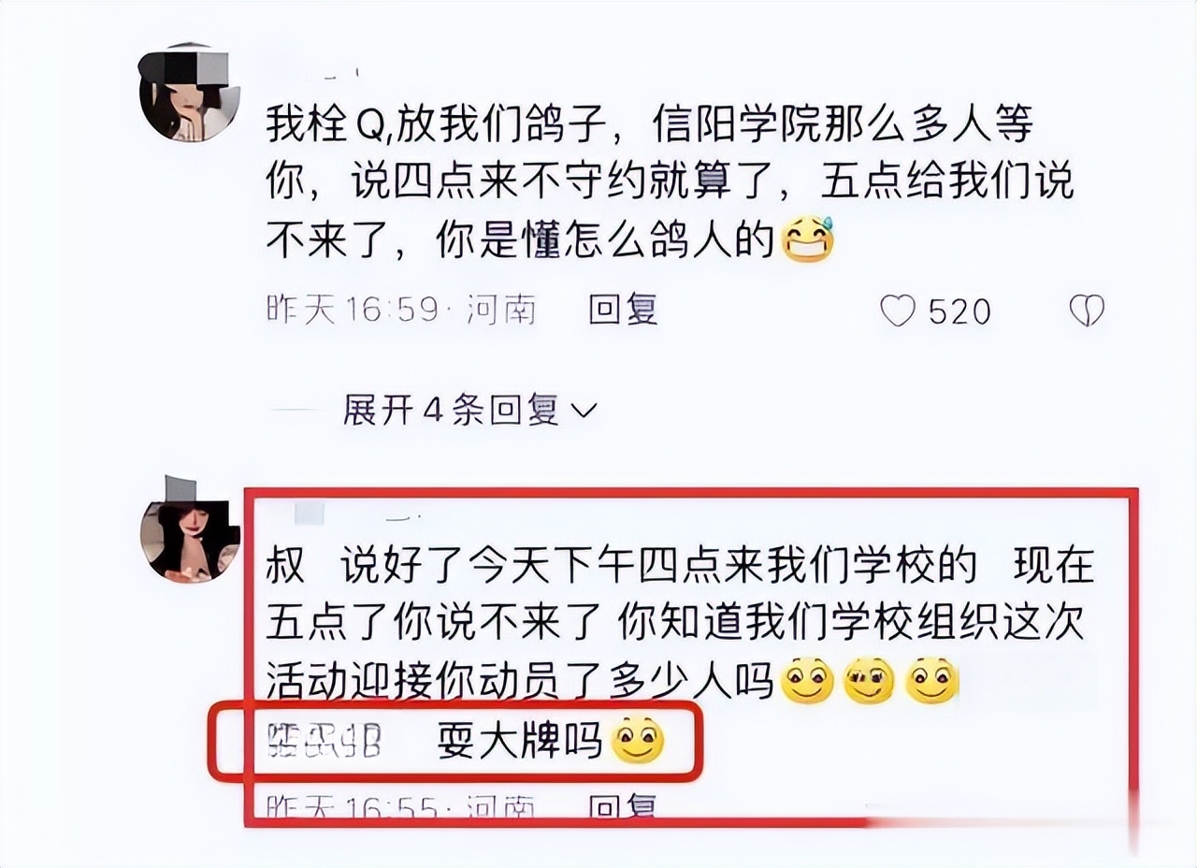Select the comment starting with 叔 说好了

679,623
